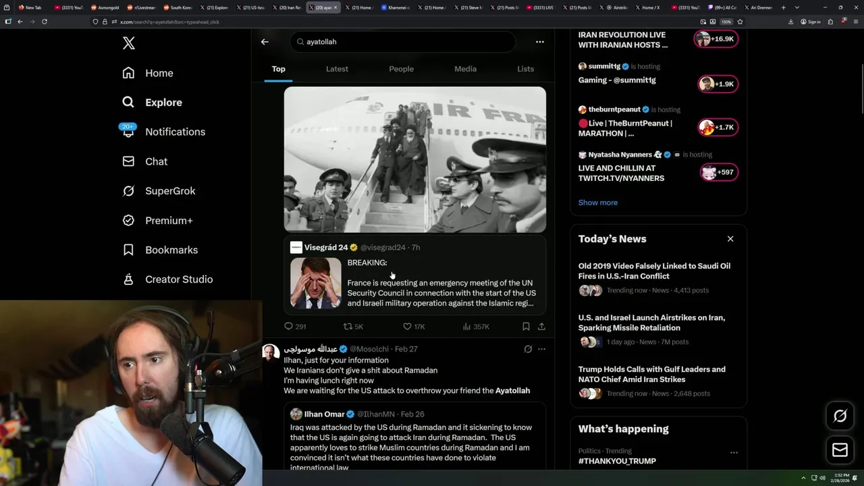This screenshot has height=486, width=864.
Task: Join summit1g's Gaming space +1.9K
Action: [718, 84]
